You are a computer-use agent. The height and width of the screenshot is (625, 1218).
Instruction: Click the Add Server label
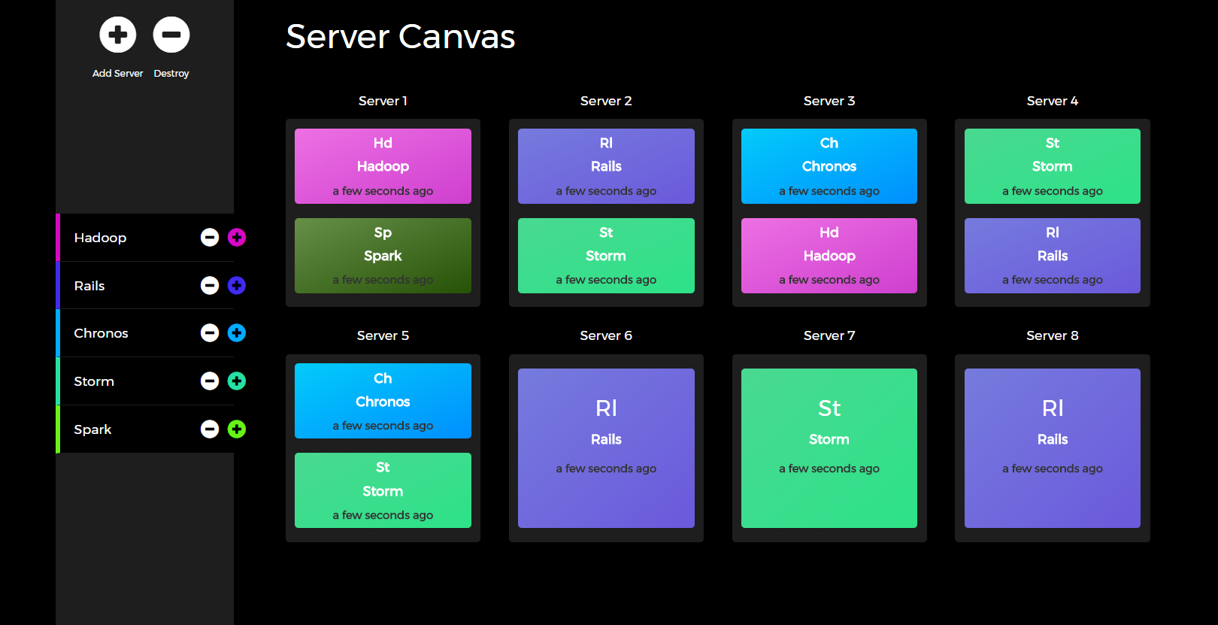(x=118, y=74)
